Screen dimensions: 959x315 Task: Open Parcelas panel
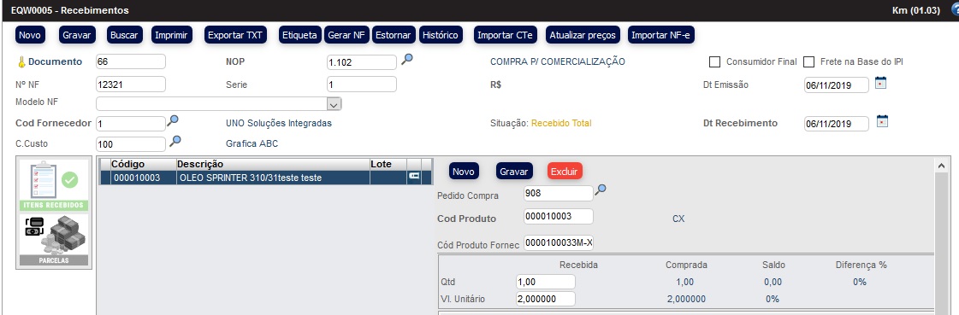point(54,240)
